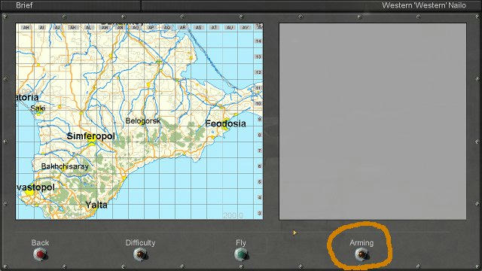Click grid row label 14 on map edge
The image size is (482, 271).
[x=258, y=41]
